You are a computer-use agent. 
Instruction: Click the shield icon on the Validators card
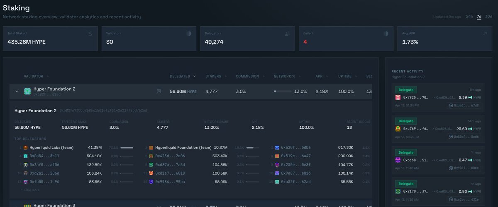(x=188, y=34)
